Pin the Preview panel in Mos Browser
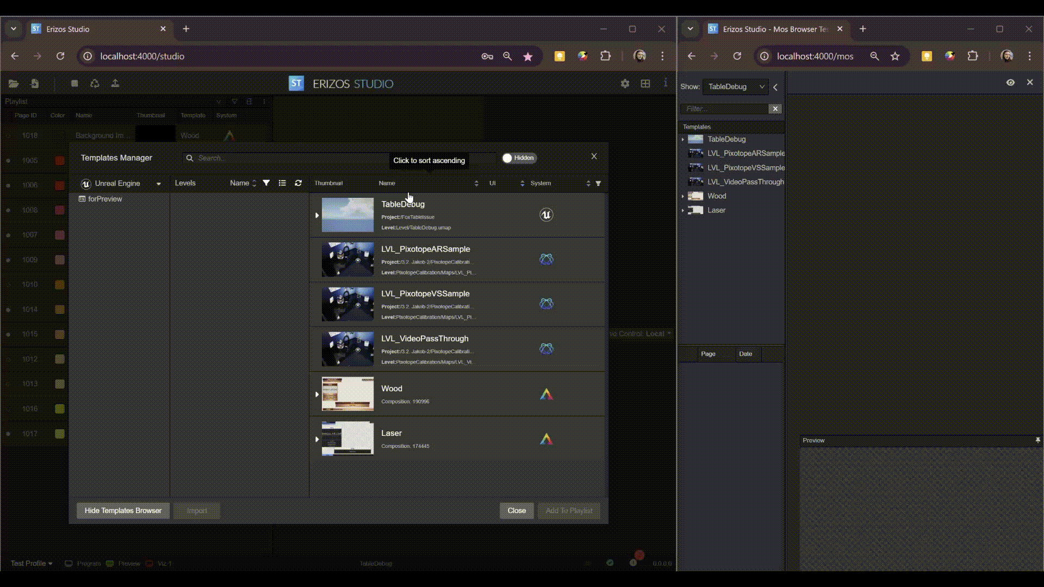The height and width of the screenshot is (587, 1044). tap(1037, 440)
